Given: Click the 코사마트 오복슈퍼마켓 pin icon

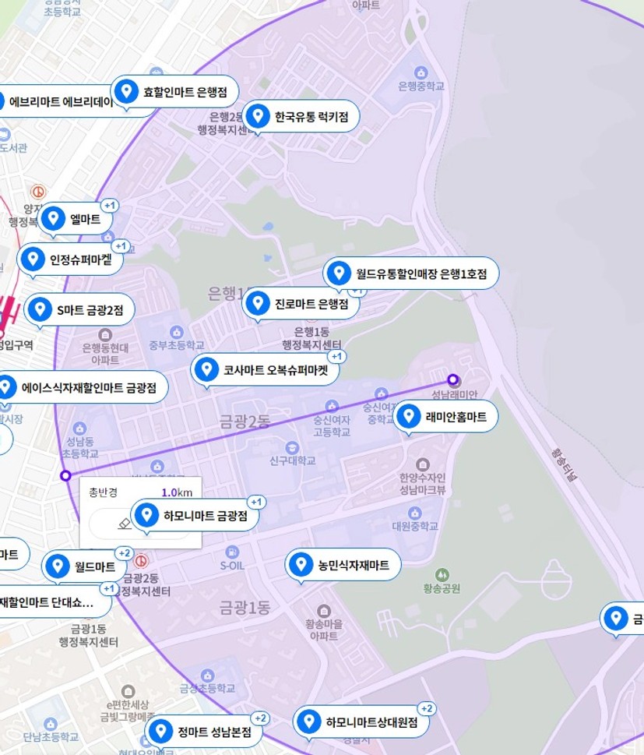Looking at the screenshot, I should click(207, 369).
